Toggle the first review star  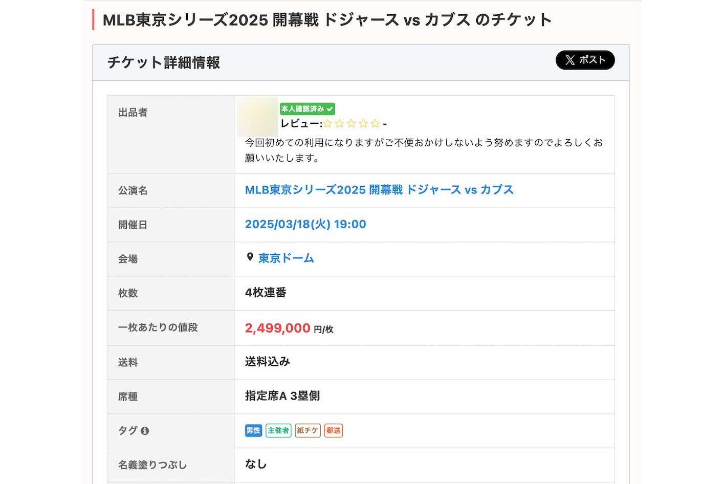coord(327,123)
